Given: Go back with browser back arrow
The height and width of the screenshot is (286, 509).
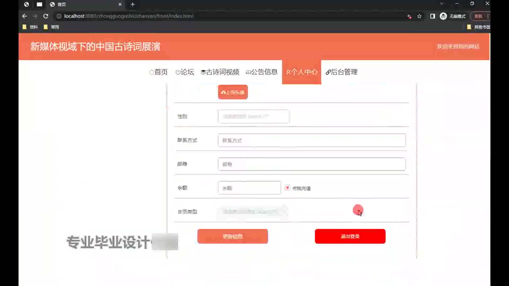Looking at the screenshot, I should pyautogui.click(x=25, y=16).
